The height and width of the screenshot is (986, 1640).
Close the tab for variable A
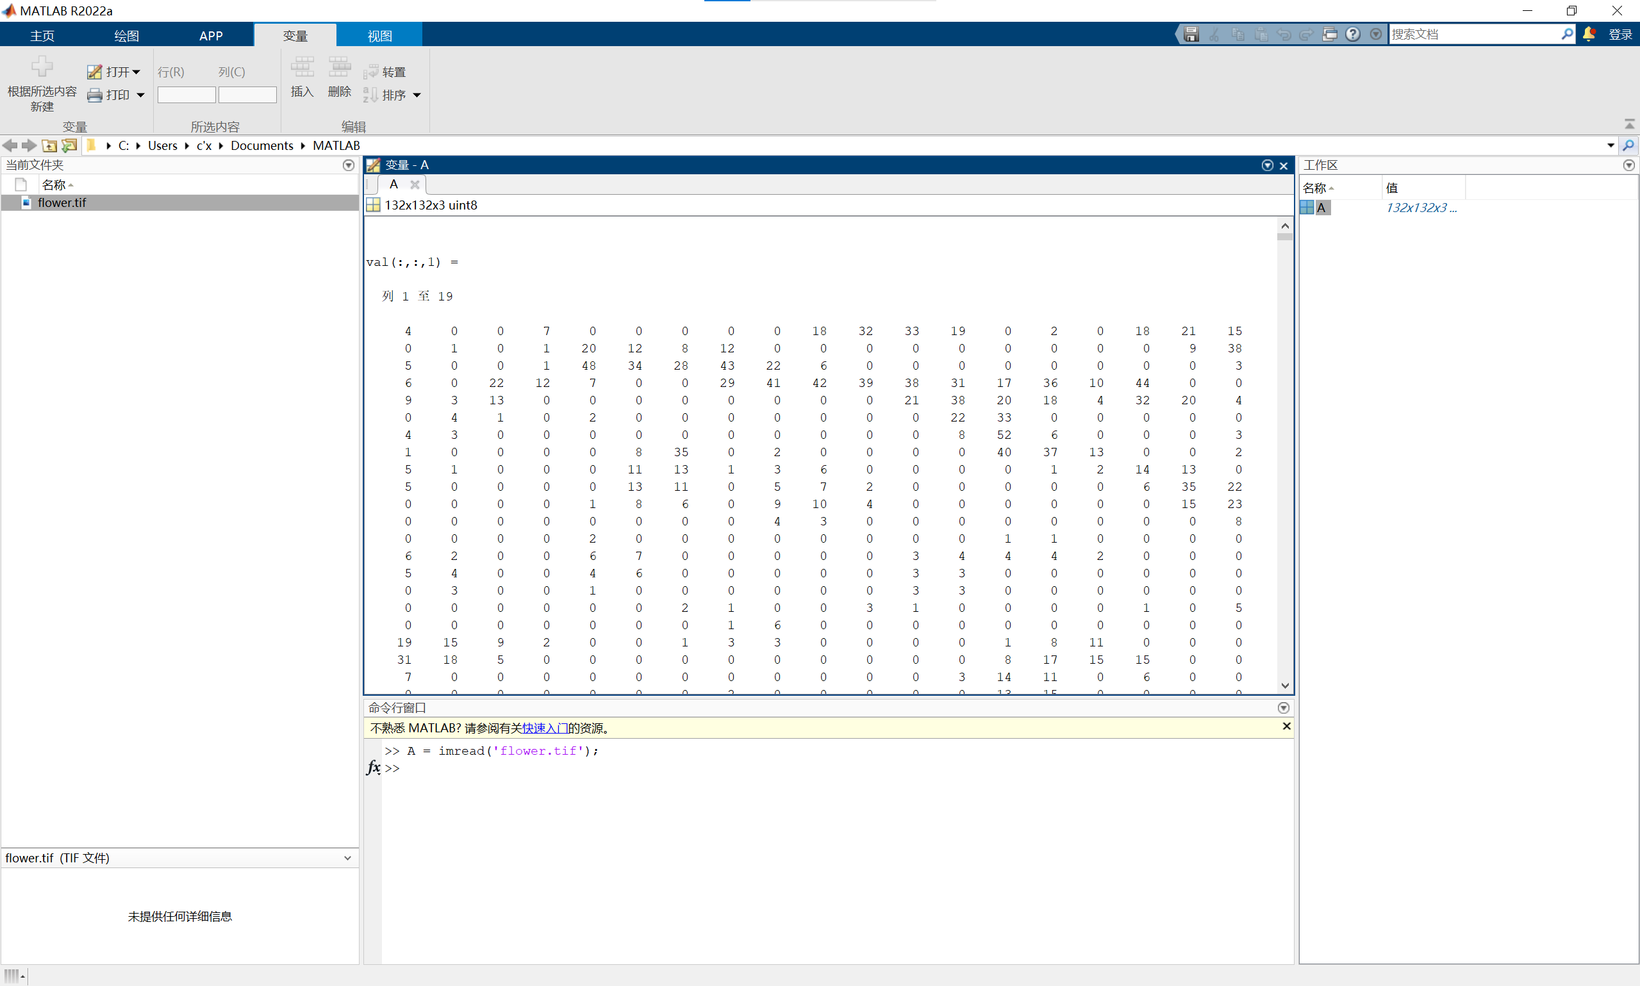[x=415, y=185]
